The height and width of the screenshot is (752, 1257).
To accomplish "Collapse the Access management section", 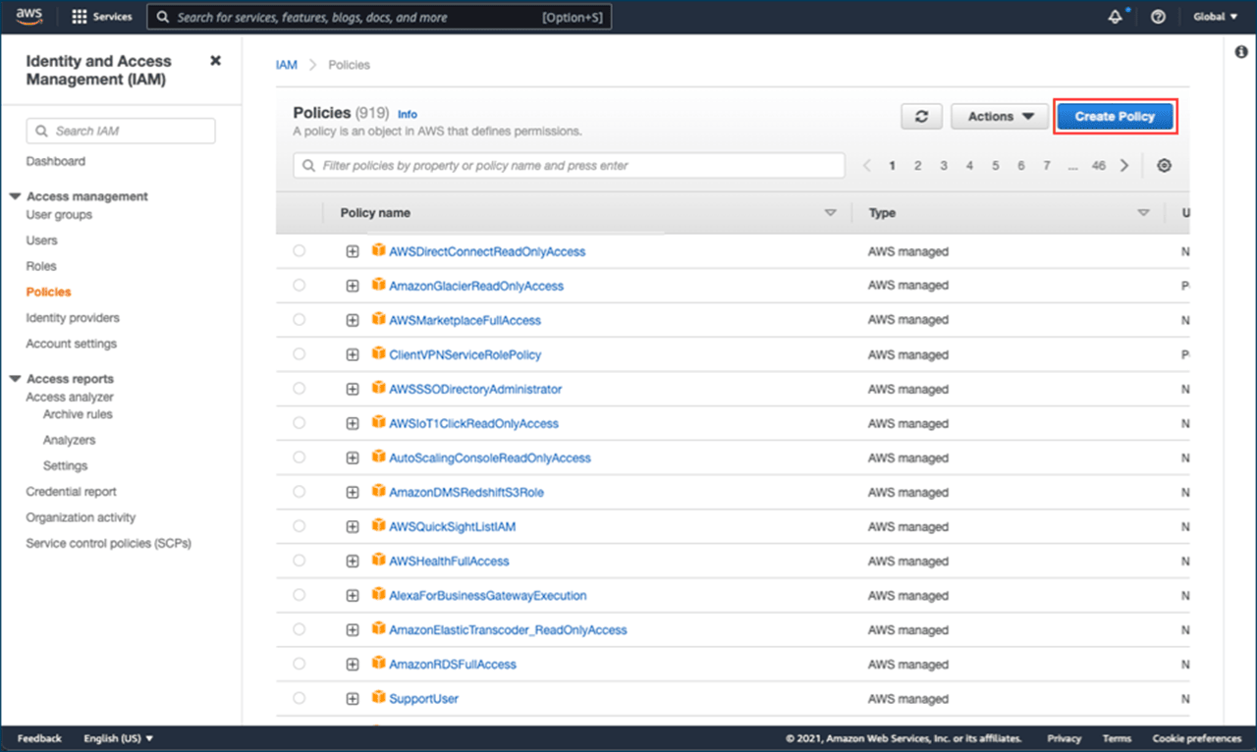I will [x=15, y=196].
